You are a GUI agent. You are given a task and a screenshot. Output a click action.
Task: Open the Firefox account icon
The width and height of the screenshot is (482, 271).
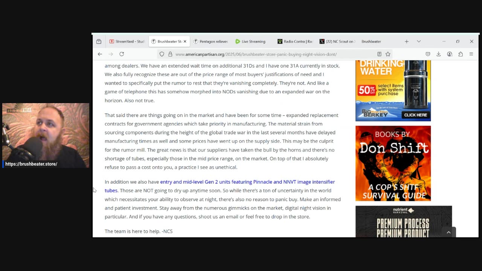tap(450, 54)
